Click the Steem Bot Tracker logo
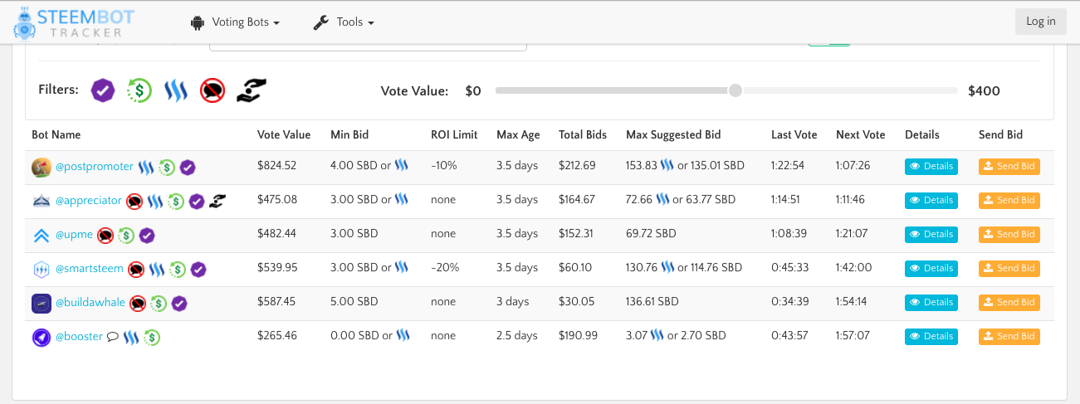Viewport: 1080px width, 404px height. (x=74, y=22)
